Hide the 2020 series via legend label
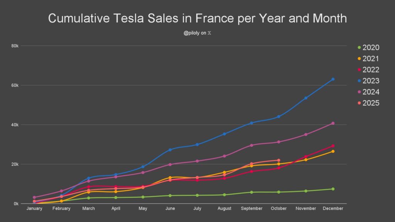Image resolution: width=395 pixels, height=222 pixels. tap(371, 48)
